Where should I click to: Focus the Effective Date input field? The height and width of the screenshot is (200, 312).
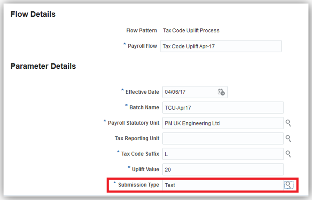pos(188,92)
